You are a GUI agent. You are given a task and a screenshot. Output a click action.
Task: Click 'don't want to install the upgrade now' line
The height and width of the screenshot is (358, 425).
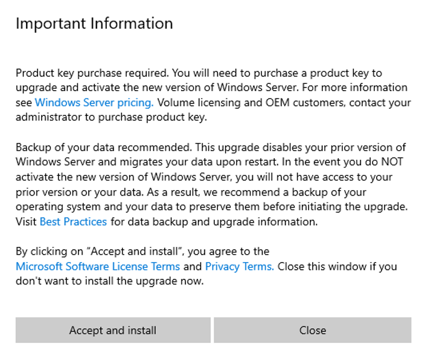[x=109, y=281]
